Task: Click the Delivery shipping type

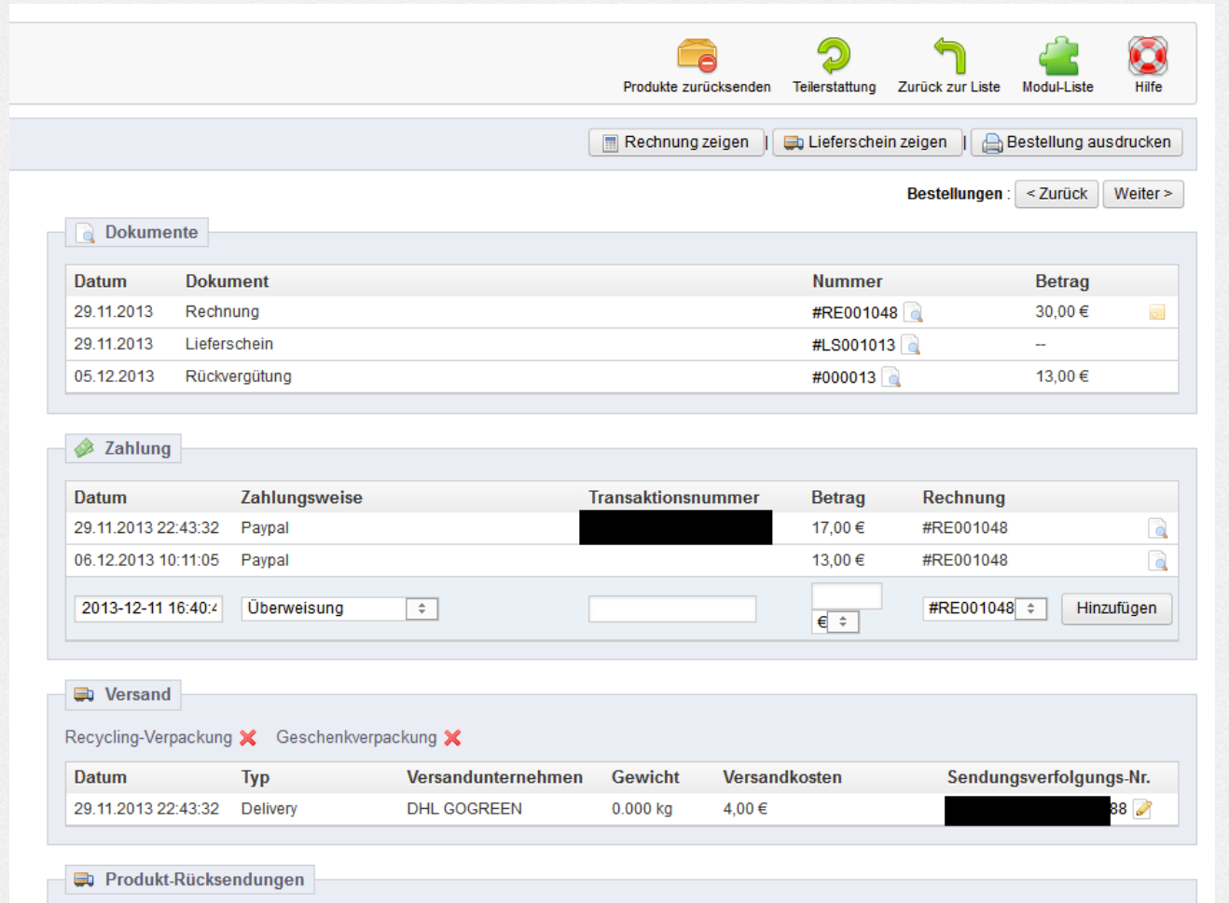Action: (269, 809)
